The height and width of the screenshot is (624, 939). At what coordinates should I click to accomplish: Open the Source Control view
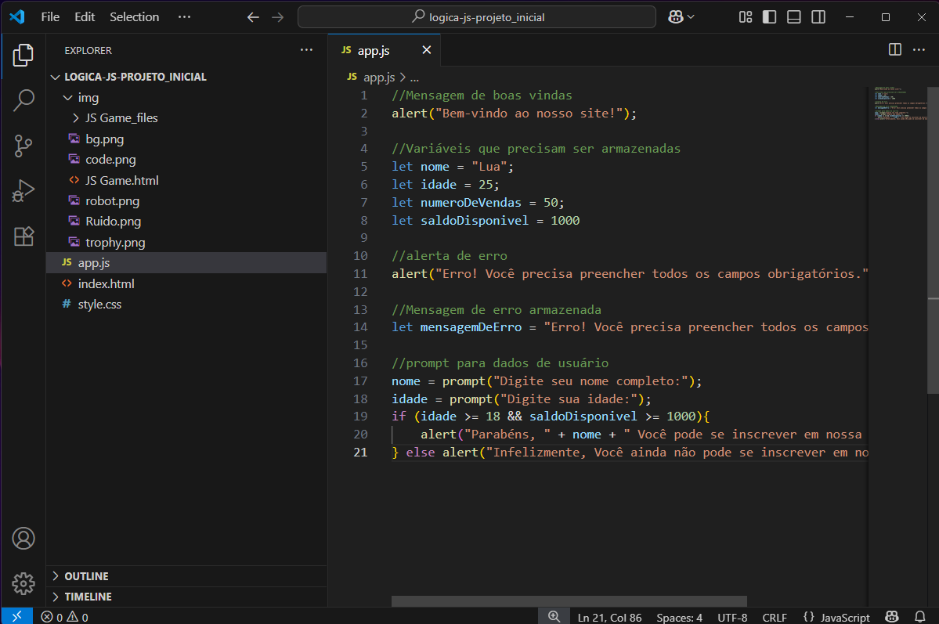[23, 146]
